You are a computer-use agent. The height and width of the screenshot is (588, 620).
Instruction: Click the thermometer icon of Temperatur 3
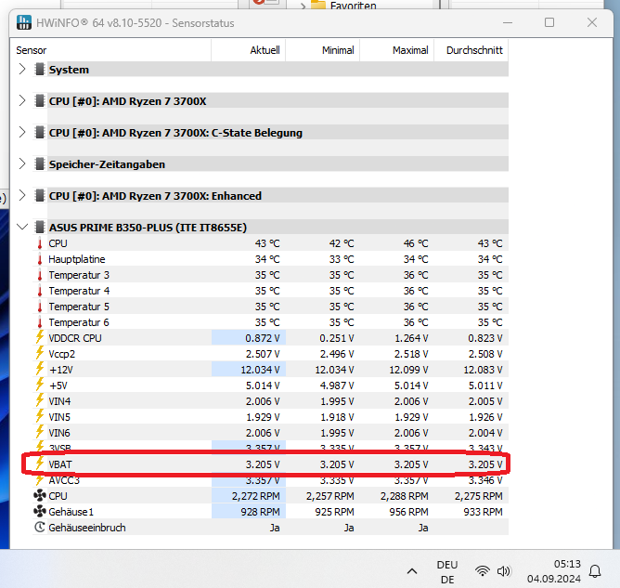(x=40, y=275)
